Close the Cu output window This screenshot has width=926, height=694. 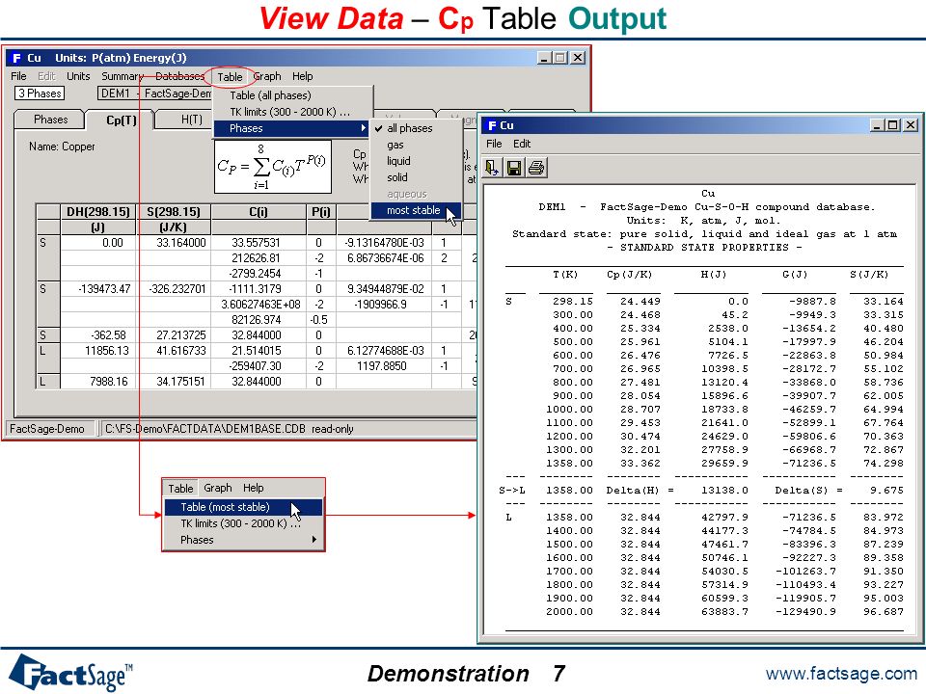tap(910, 125)
